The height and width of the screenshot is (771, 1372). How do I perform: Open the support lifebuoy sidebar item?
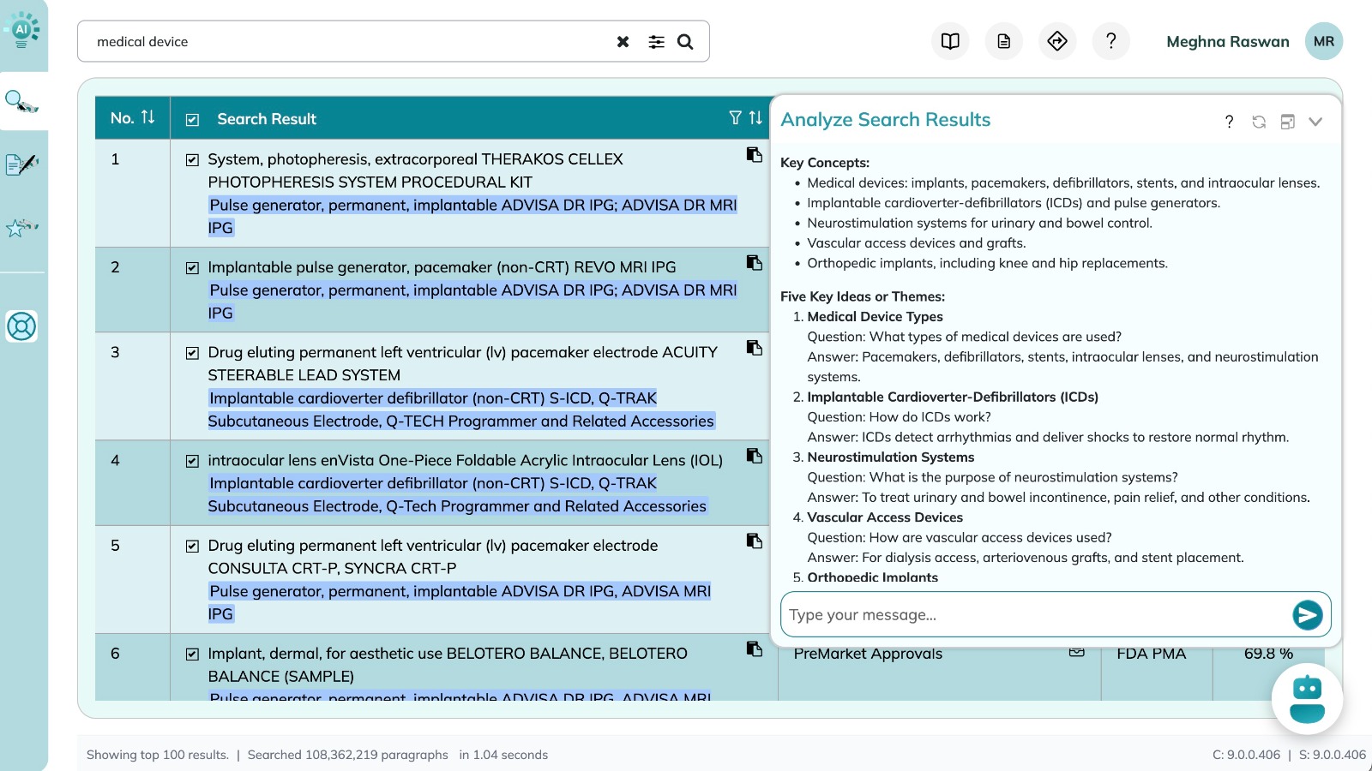pyautogui.click(x=21, y=326)
